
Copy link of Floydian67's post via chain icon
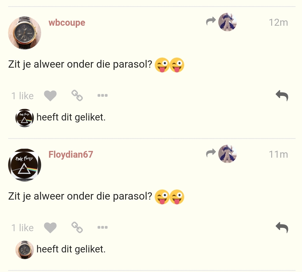pyautogui.click(x=77, y=227)
